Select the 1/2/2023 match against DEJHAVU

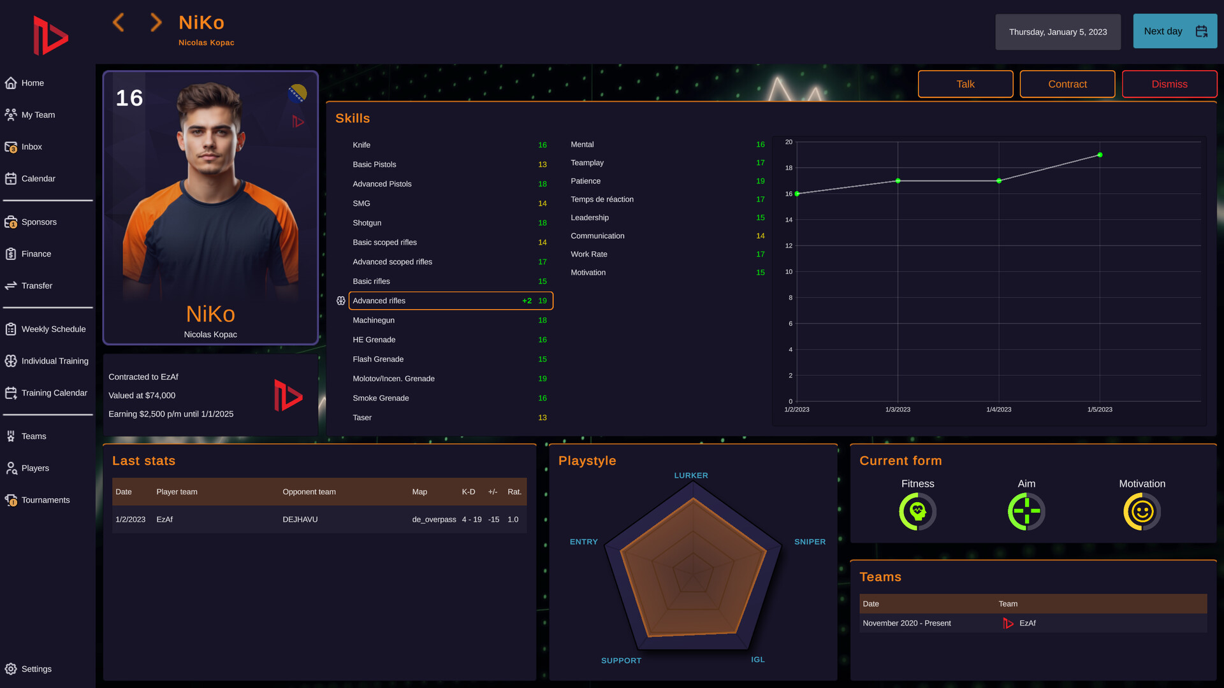click(x=319, y=519)
